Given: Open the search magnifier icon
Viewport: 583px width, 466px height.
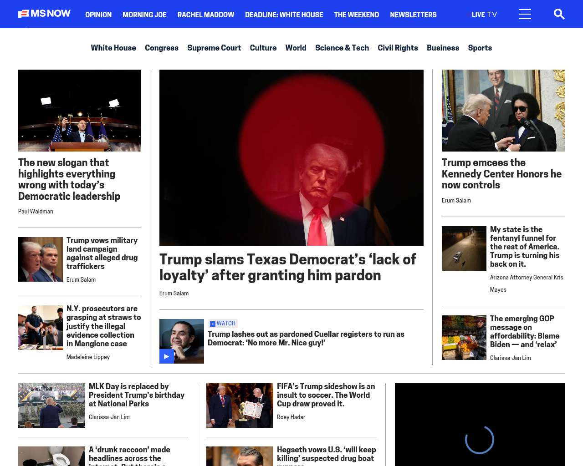Looking at the screenshot, I should [559, 15].
